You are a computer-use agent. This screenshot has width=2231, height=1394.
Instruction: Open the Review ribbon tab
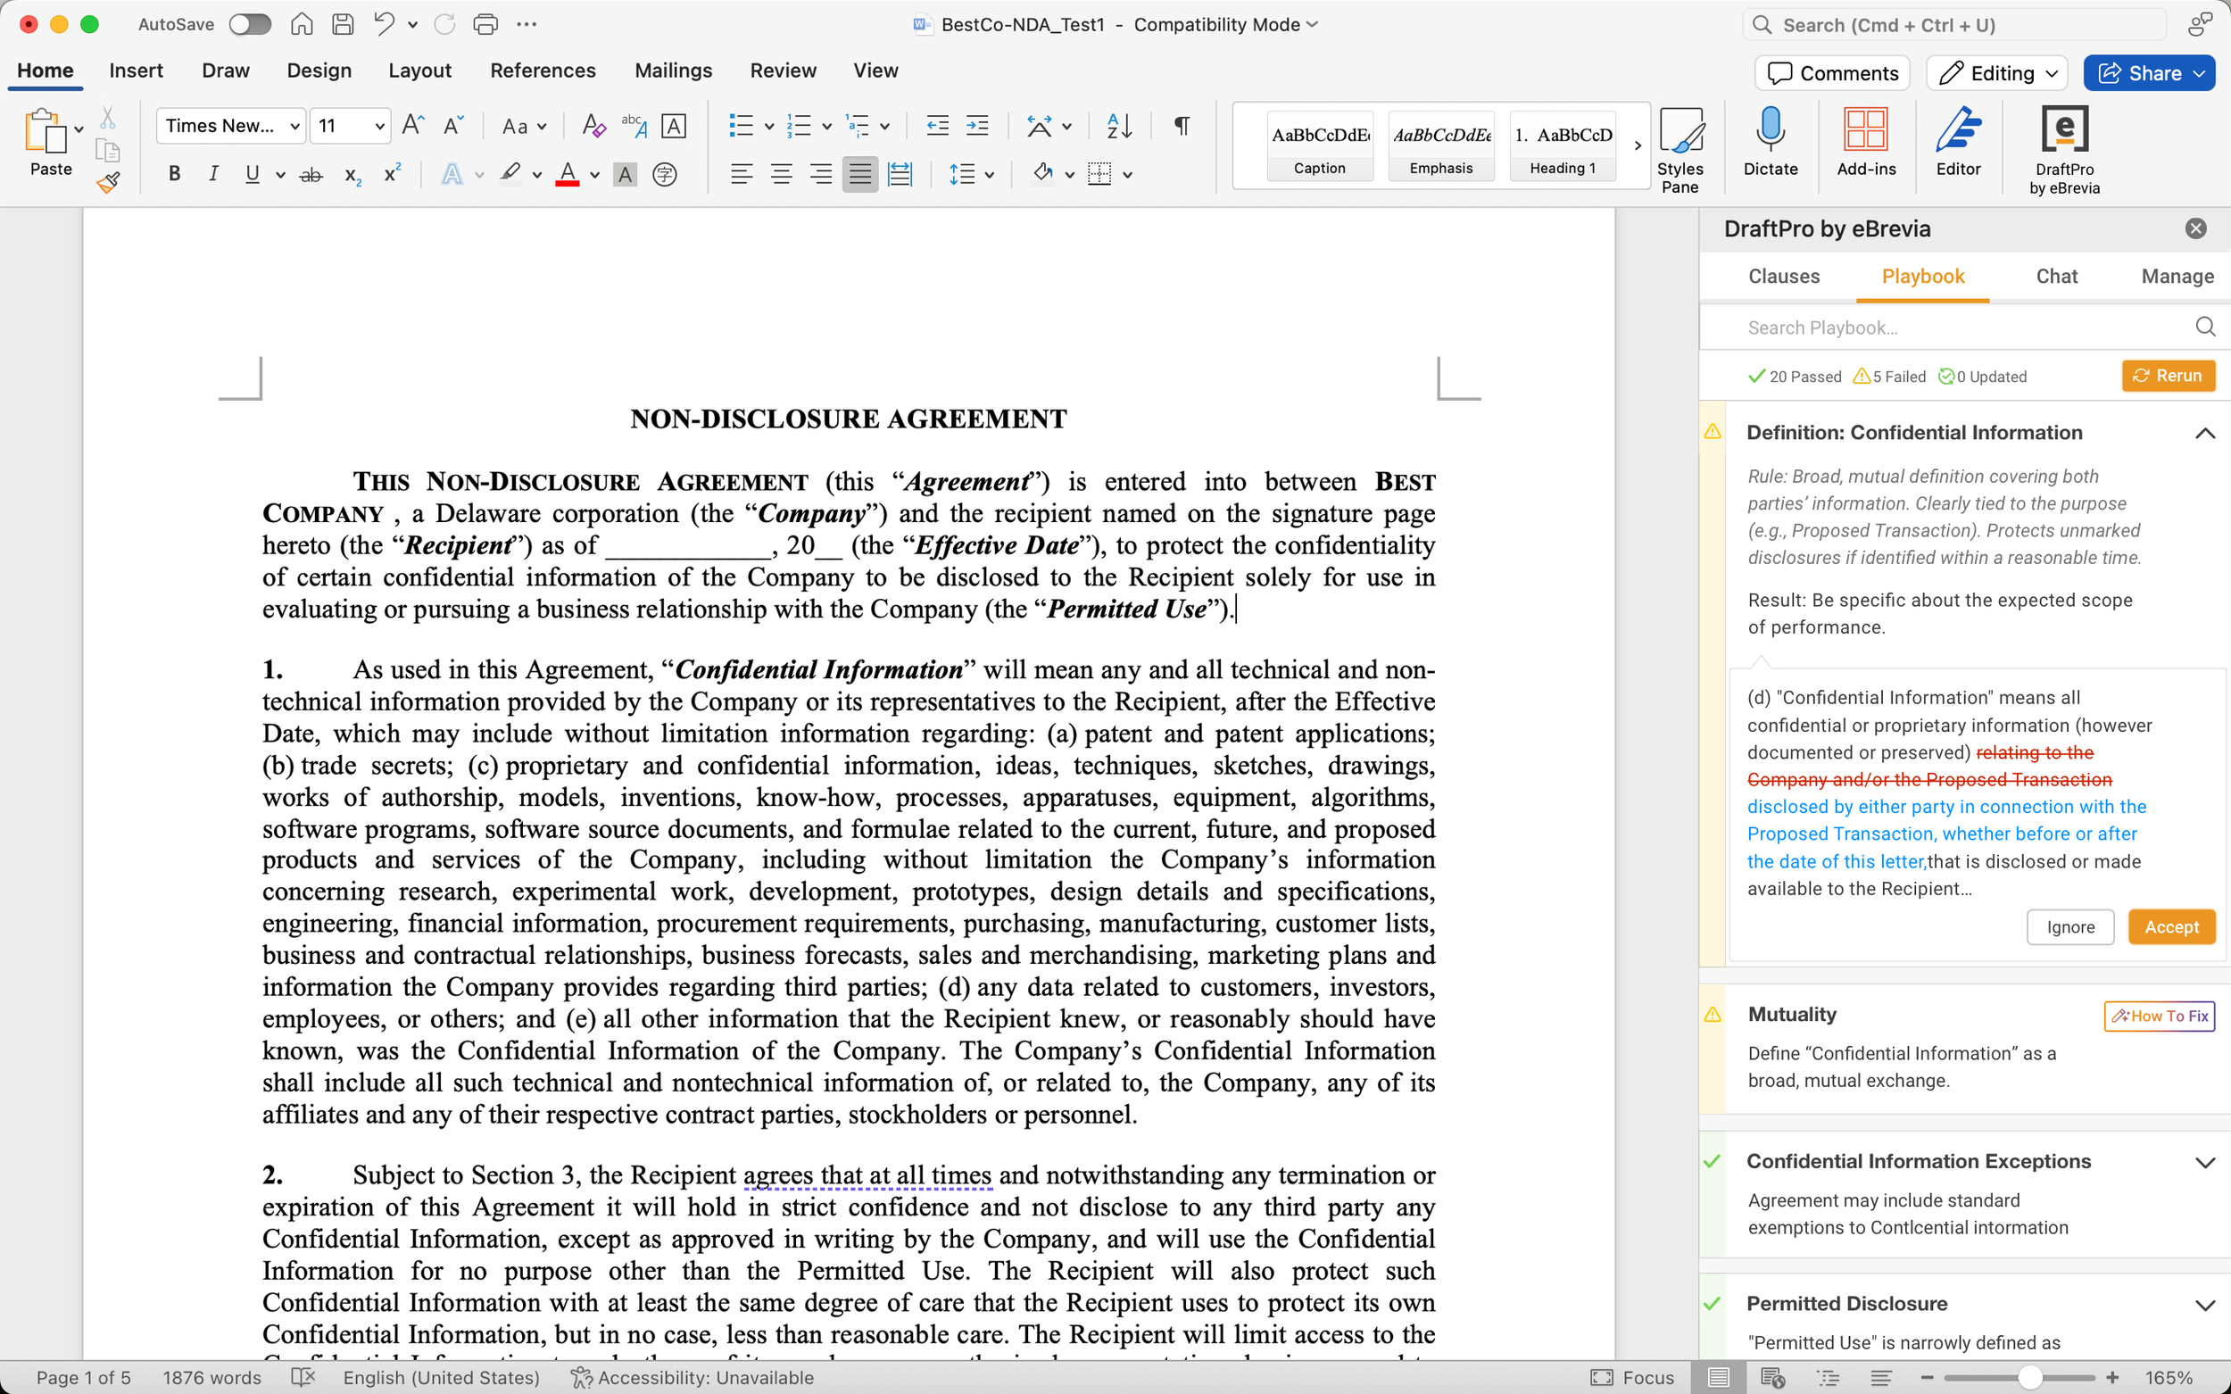(783, 71)
